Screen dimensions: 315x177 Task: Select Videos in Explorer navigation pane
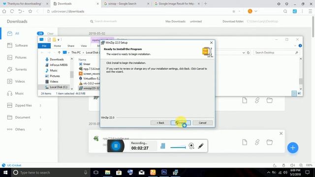point(54,82)
